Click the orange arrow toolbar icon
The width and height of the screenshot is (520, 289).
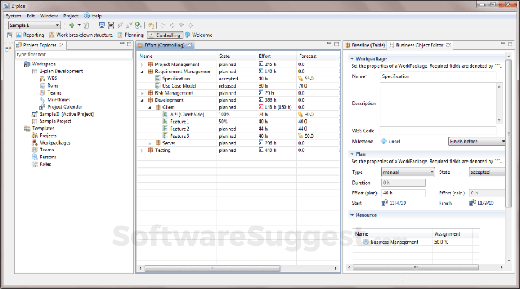click(x=151, y=25)
